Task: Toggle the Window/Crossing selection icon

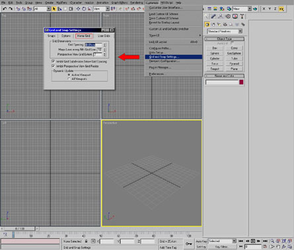Action: point(71,9)
